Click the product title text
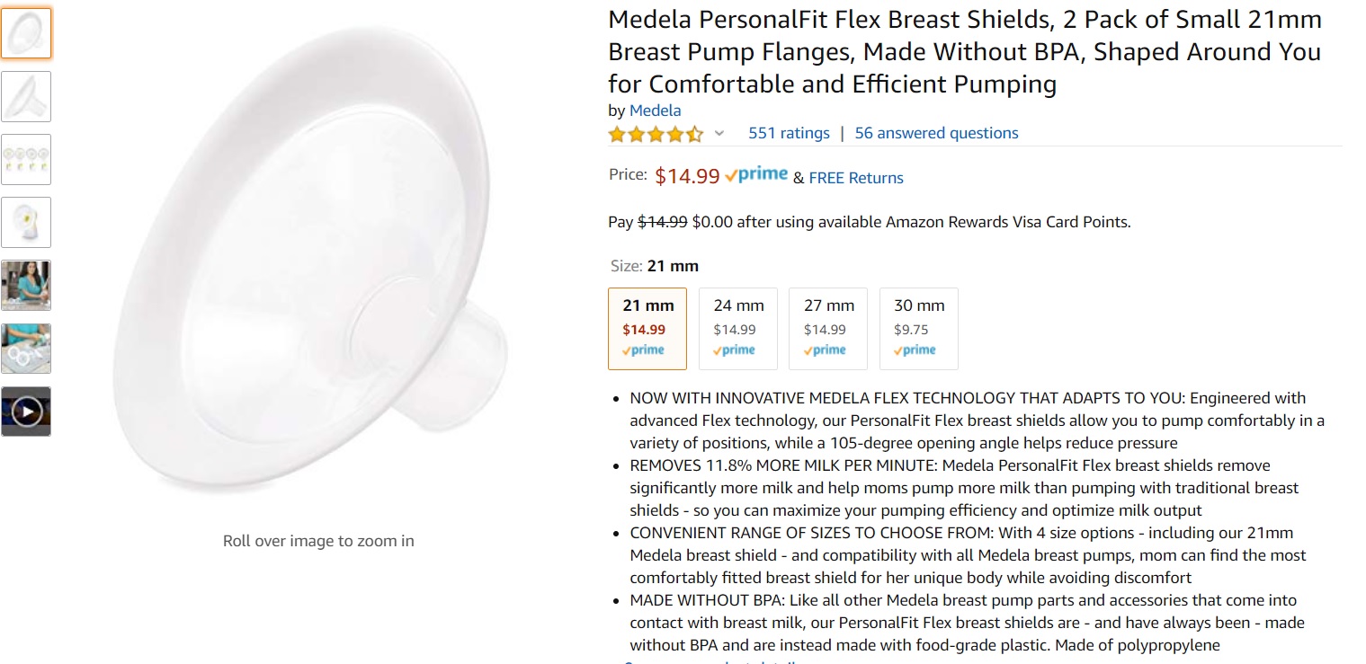The height and width of the screenshot is (664, 1366). [x=964, y=51]
